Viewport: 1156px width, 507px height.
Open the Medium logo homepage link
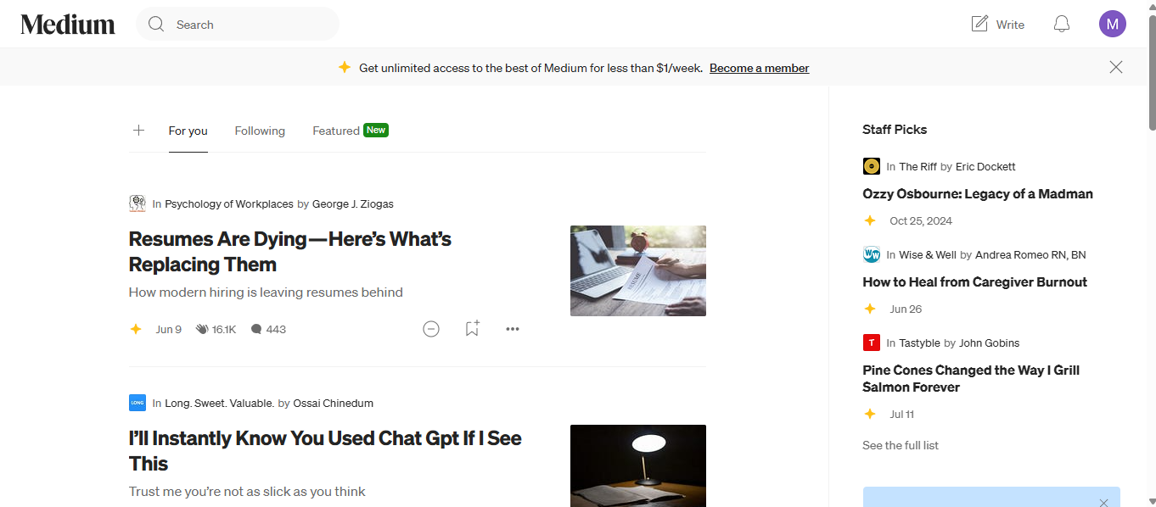[68, 25]
